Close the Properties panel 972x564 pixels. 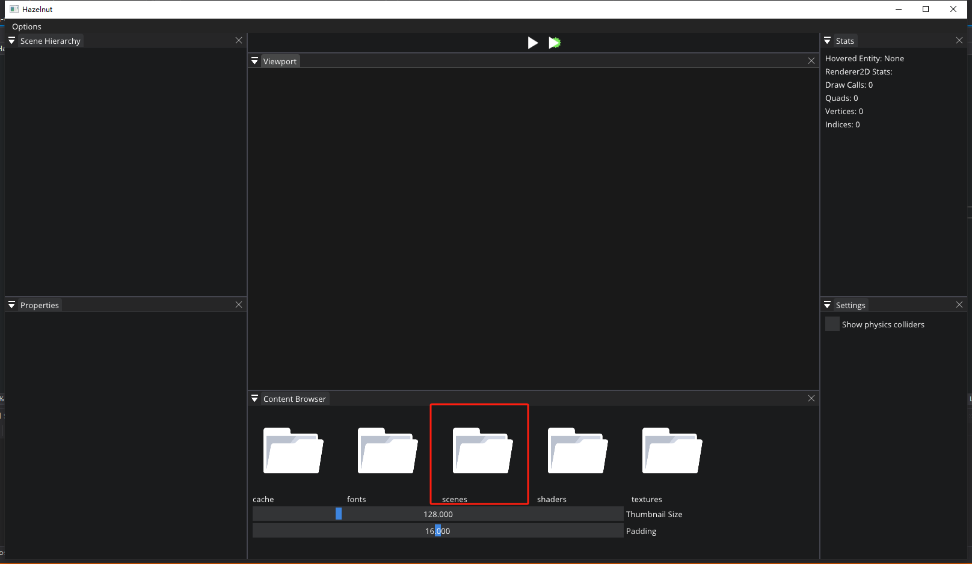point(239,305)
